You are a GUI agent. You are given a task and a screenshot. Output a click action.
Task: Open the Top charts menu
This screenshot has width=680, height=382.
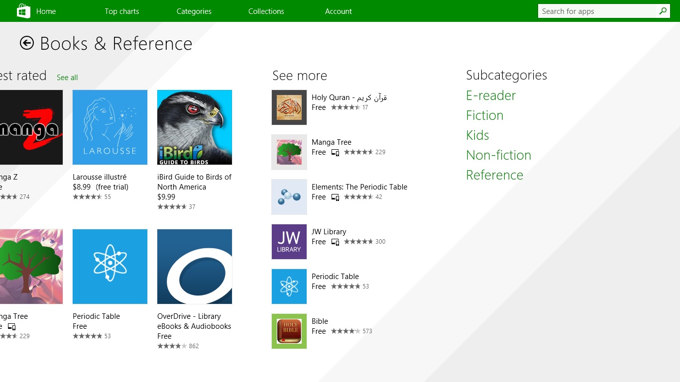[122, 11]
